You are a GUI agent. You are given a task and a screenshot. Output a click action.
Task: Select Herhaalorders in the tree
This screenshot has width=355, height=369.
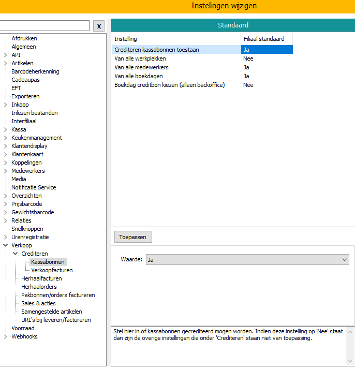point(39,287)
